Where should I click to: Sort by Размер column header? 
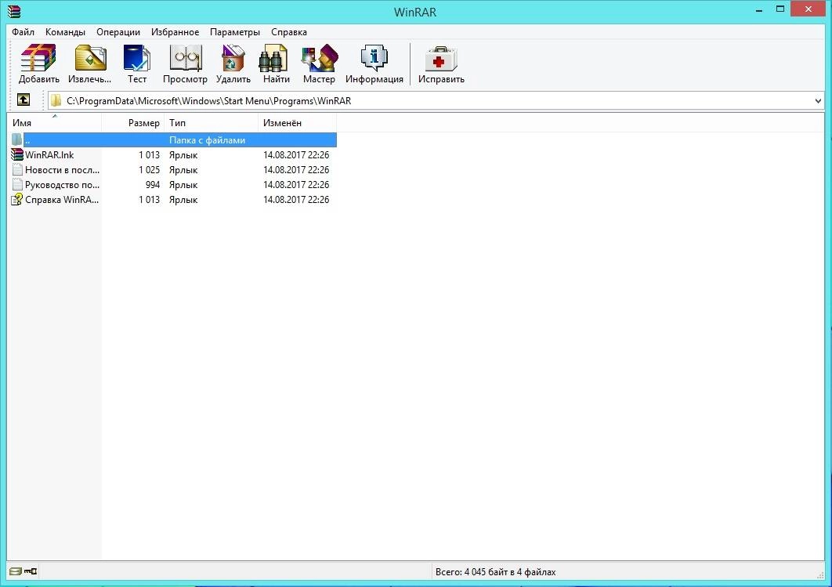pyautogui.click(x=133, y=122)
